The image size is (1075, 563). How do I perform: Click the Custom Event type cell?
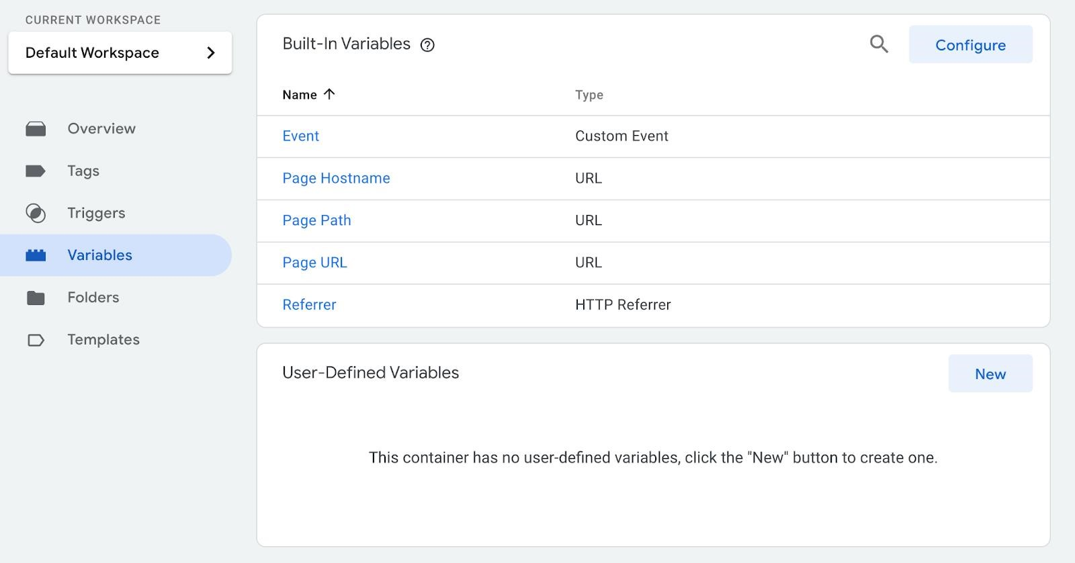point(621,136)
